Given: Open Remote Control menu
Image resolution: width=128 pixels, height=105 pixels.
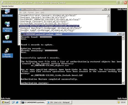Looking at the screenshot, I should [7, 6].
